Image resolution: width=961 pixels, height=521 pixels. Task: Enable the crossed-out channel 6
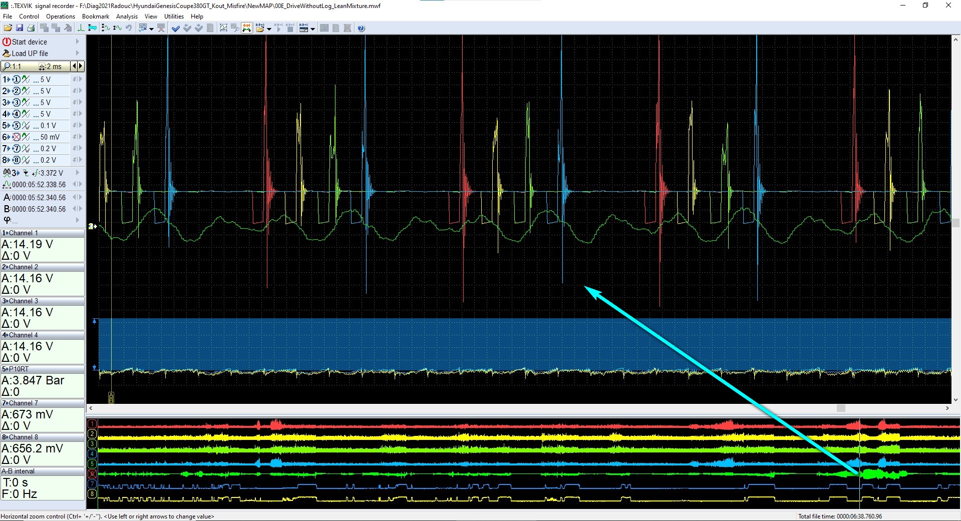[x=16, y=137]
